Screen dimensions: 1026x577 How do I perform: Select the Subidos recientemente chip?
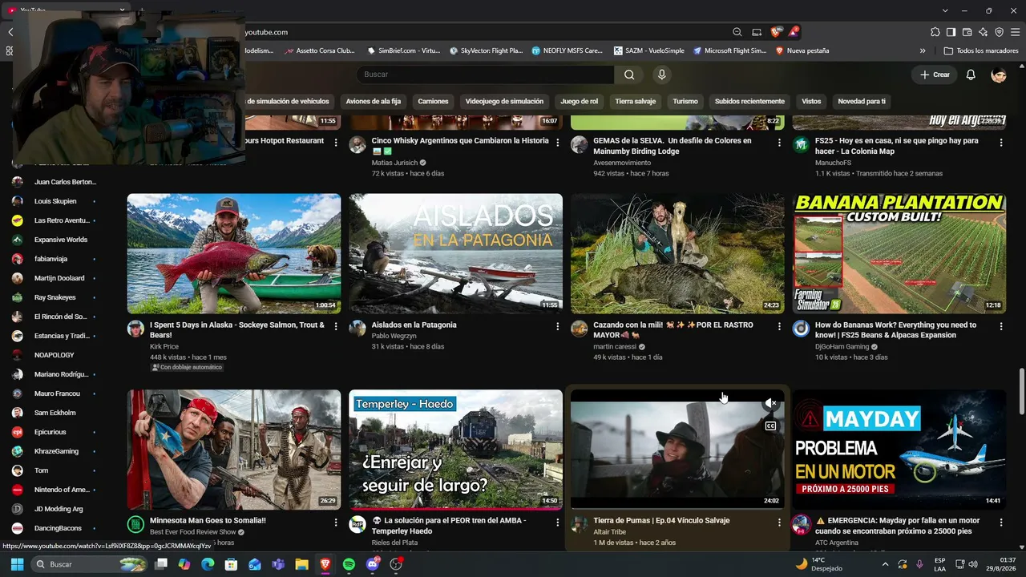coord(749,102)
